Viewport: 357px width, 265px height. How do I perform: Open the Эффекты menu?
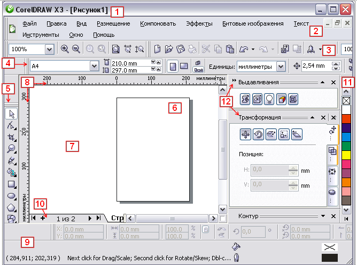199,23
